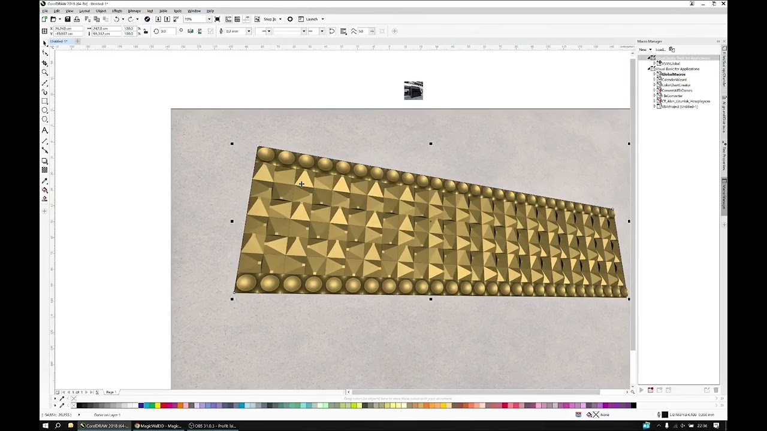767x431 pixels.
Task: Collapse Visual Basic for Applications node
Action: (649, 69)
